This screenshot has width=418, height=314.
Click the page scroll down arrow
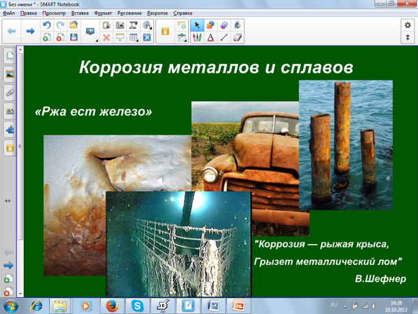click(x=20, y=294)
